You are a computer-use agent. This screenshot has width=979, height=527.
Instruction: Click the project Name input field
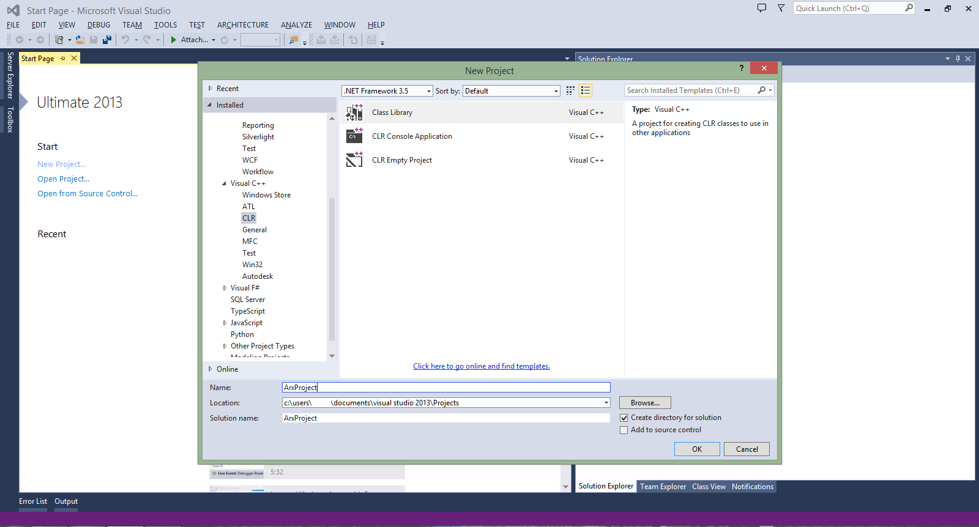click(446, 388)
